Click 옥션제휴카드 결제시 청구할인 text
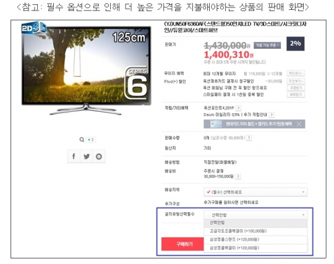Image resolution: width=334 pixels, height=264 pixels. tap(228, 81)
